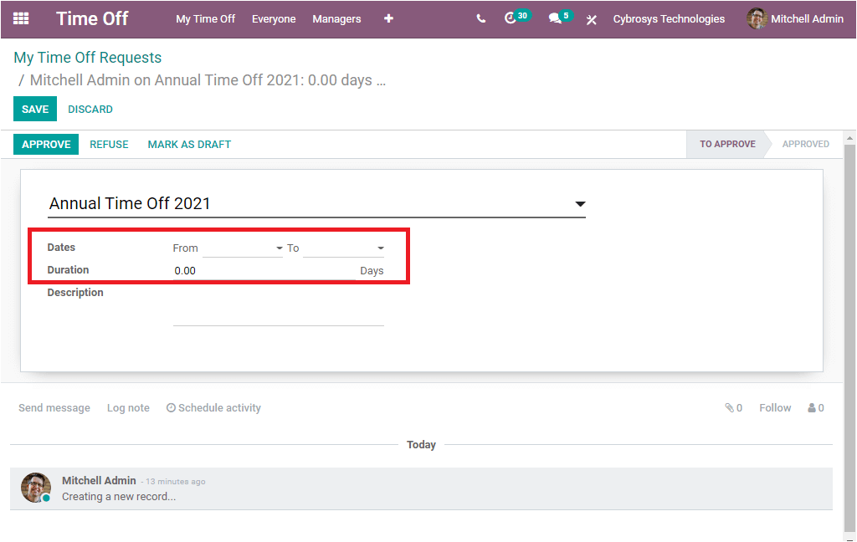Click the Description field label
The width and height of the screenshot is (857, 542).
(74, 292)
